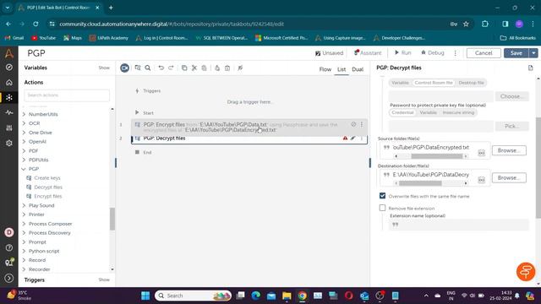
Task: Open the vertical dots menu on Encrypt files row
Action: [362, 124]
